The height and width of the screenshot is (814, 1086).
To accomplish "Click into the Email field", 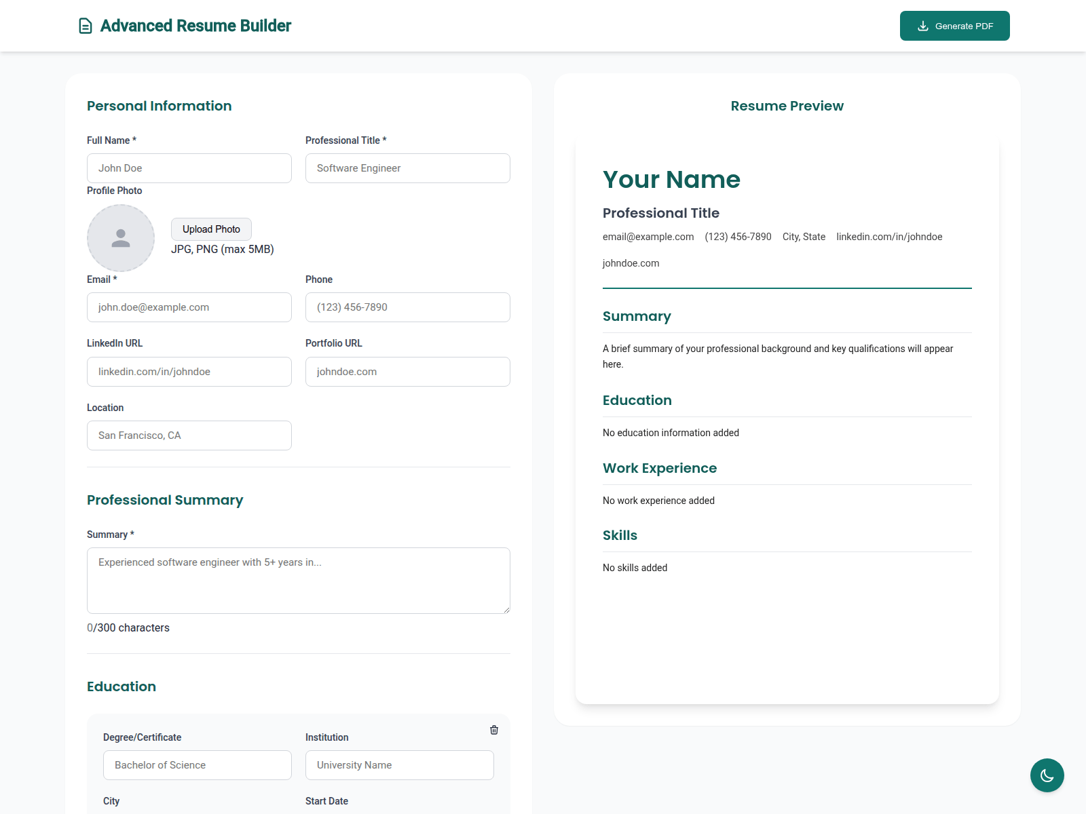I will pos(189,307).
